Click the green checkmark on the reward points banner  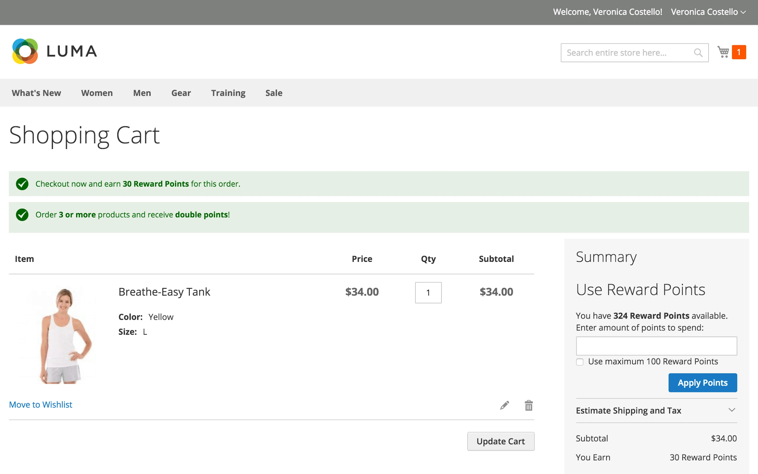pyautogui.click(x=22, y=184)
